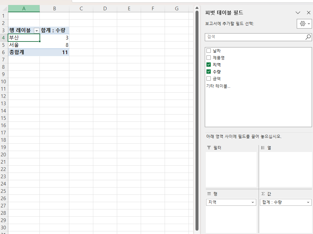Click the 제품명 field name
Screen dimensions: 313x234
(219, 58)
